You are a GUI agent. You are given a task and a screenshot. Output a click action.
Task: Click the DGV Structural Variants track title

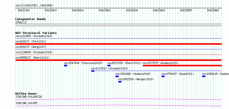coord(36,33)
